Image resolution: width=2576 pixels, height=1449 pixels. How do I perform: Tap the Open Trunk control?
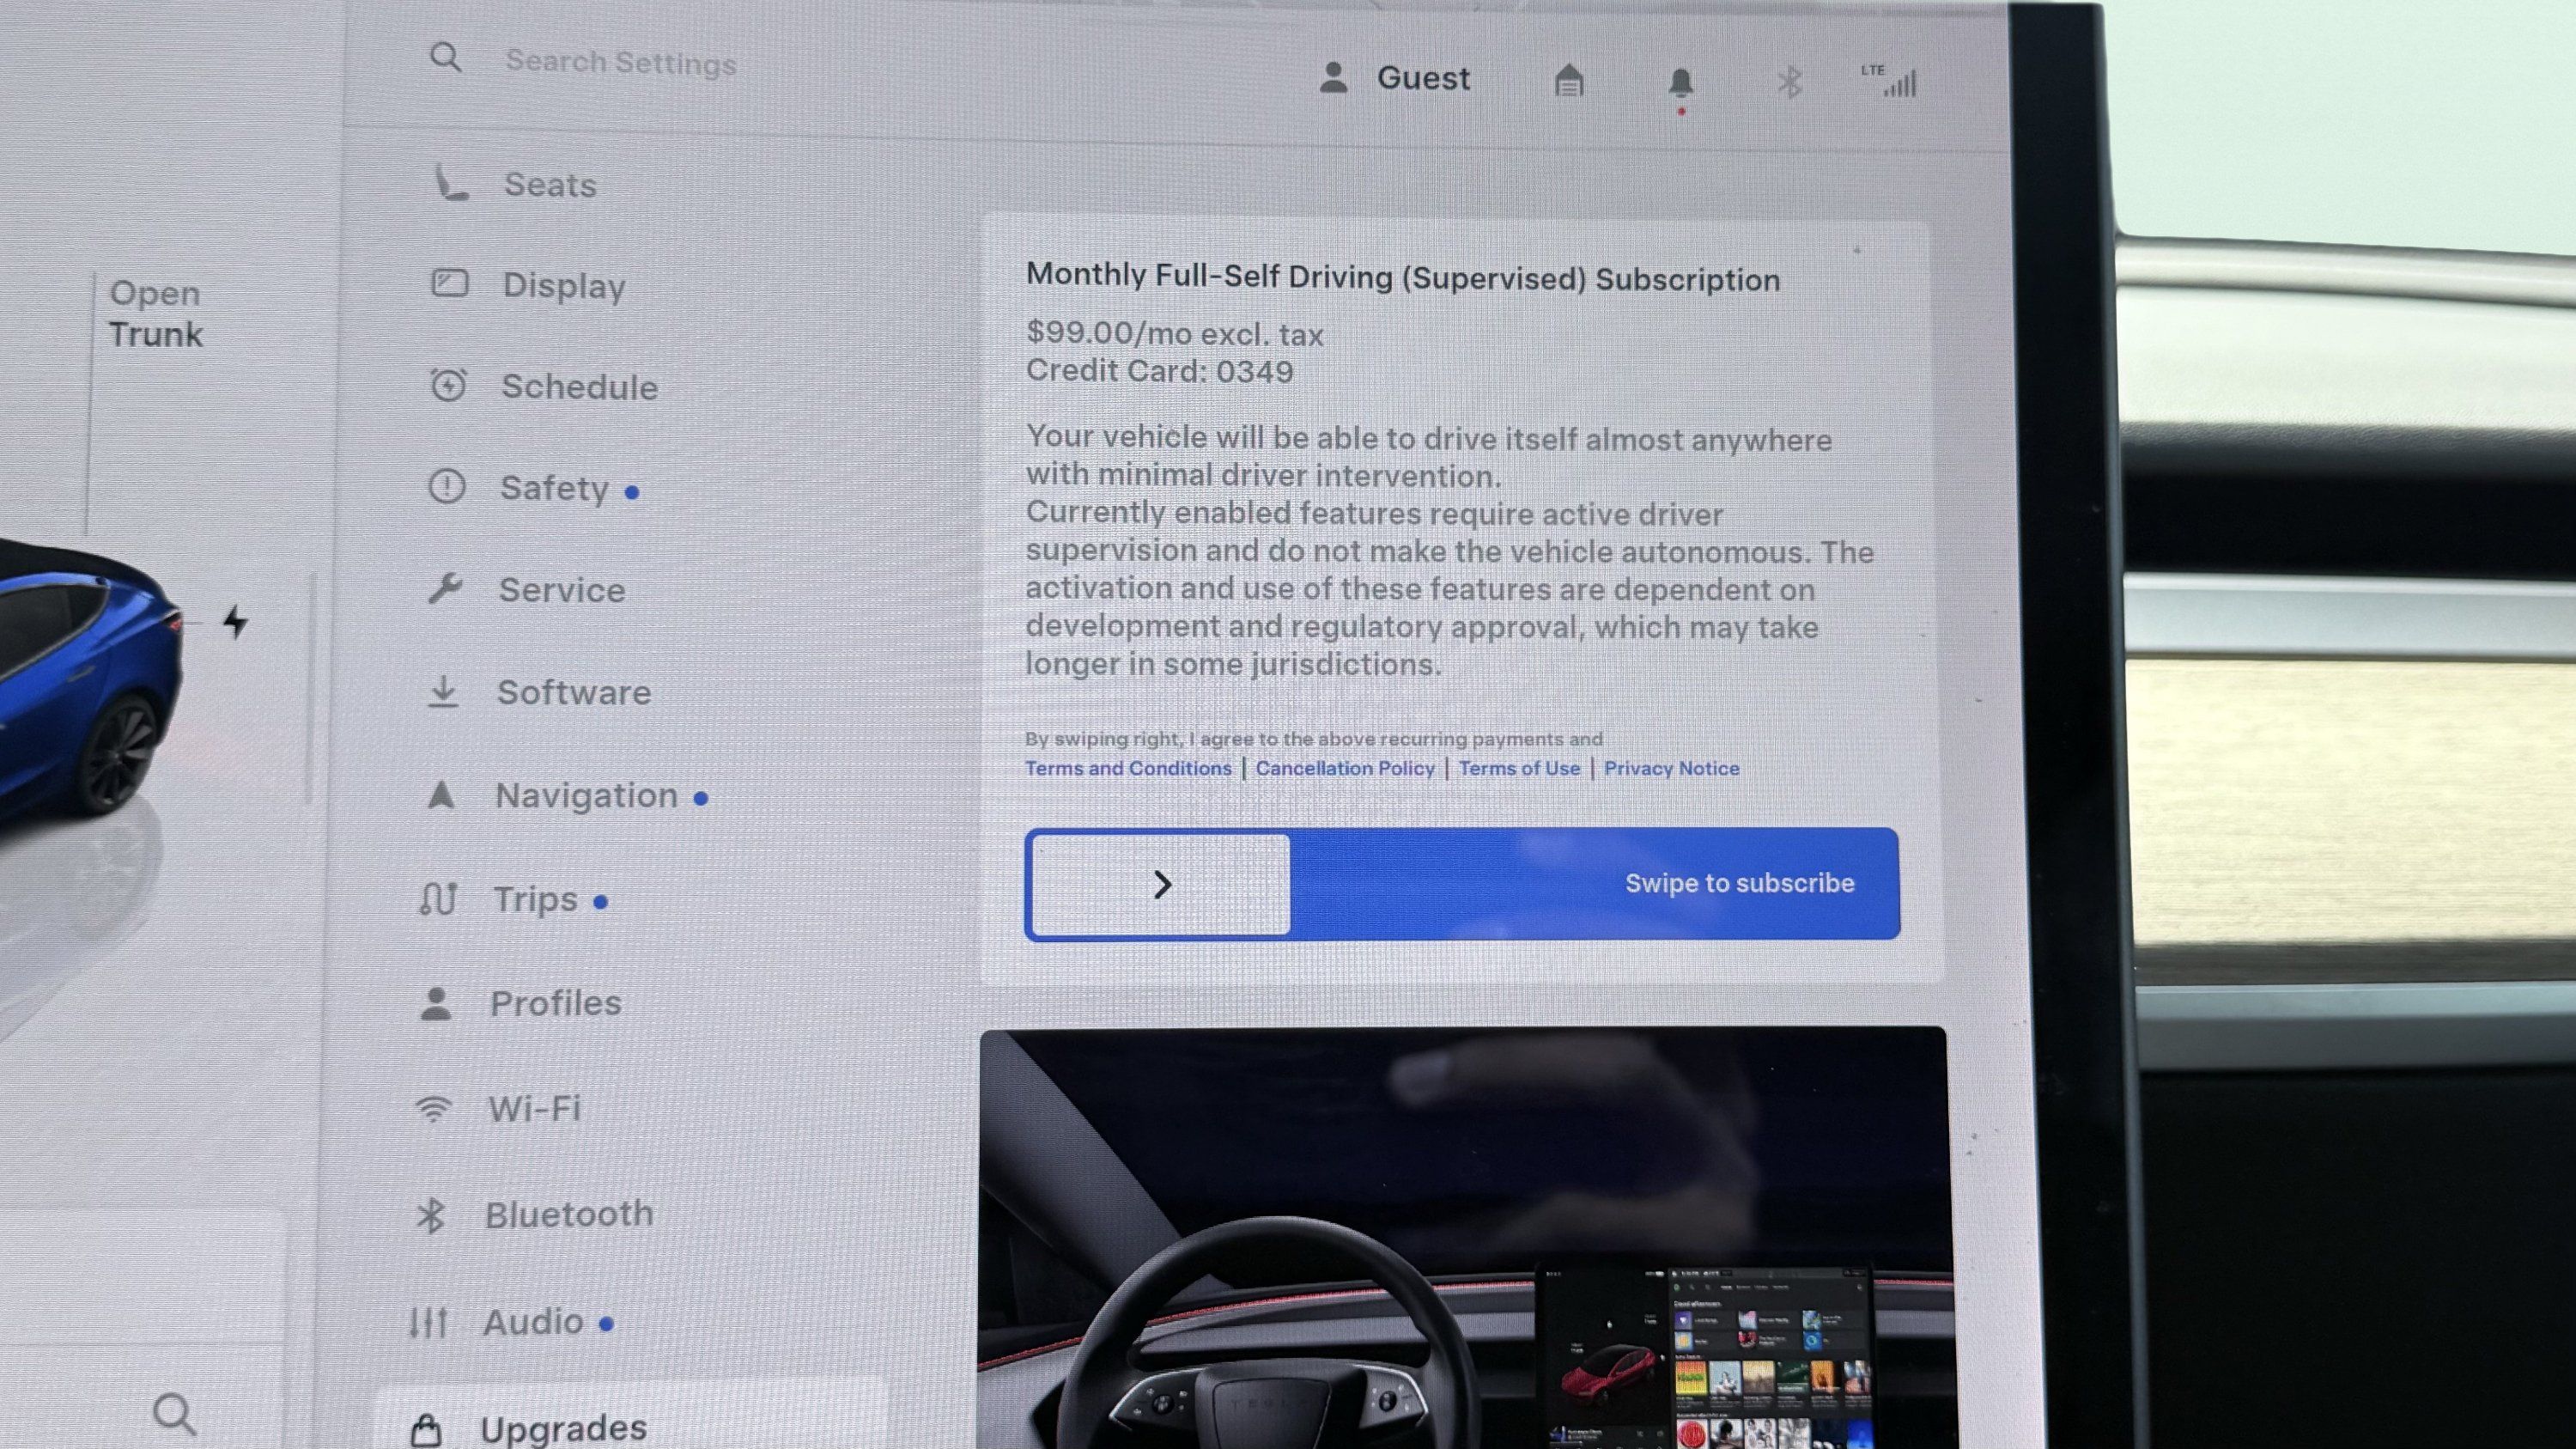point(156,314)
